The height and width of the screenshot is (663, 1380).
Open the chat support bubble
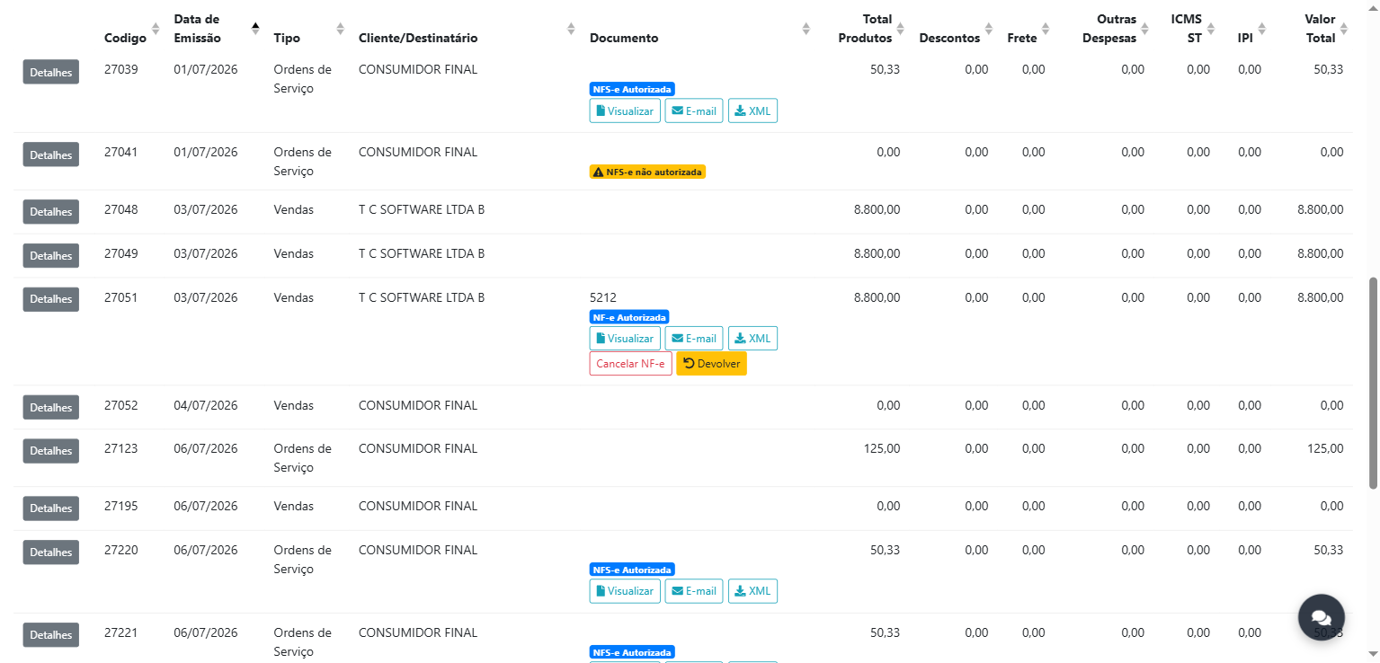(x=1321, y=617)
